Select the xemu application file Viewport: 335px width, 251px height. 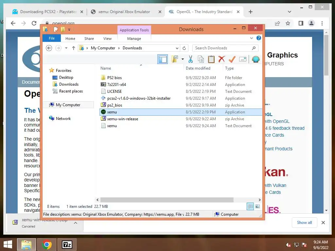(181, 112)
